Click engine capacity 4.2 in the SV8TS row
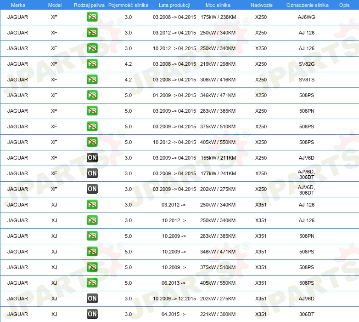The width and height of the screenshot is (359, 322). click(x=128, y=80)
